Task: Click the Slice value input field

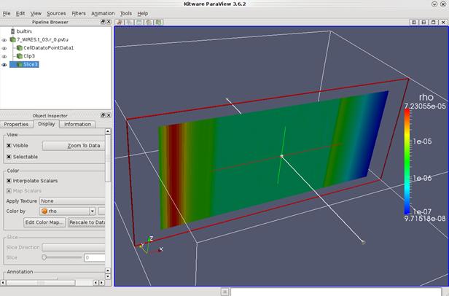Action: (95, 257)
